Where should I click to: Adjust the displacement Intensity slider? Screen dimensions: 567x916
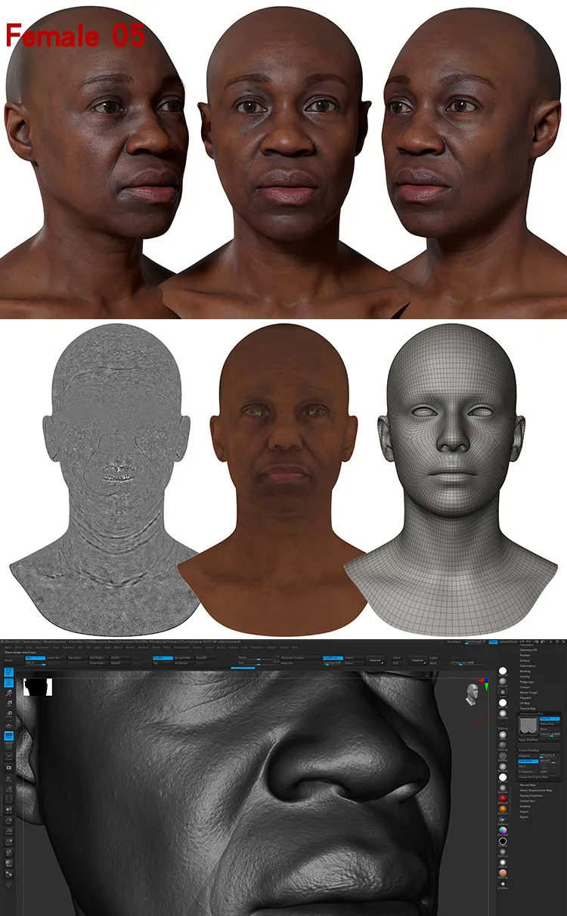(550, 734)
